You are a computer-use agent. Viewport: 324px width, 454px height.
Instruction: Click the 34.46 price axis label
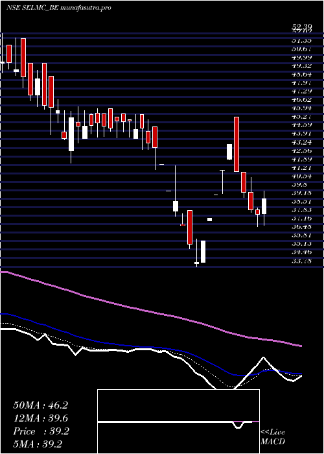tap(301, 252)
